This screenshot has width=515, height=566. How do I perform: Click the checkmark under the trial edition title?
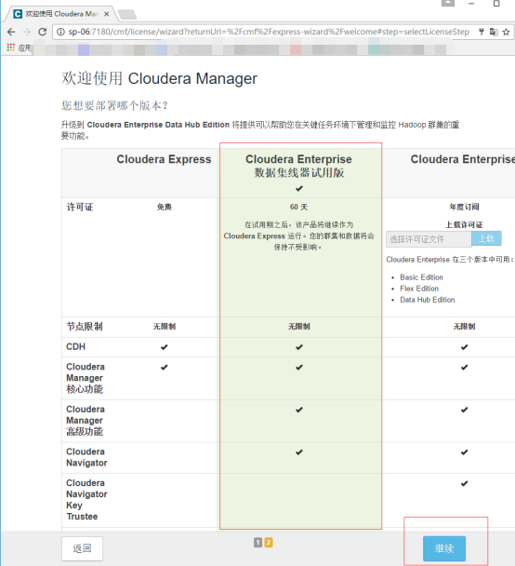[299, 188]
